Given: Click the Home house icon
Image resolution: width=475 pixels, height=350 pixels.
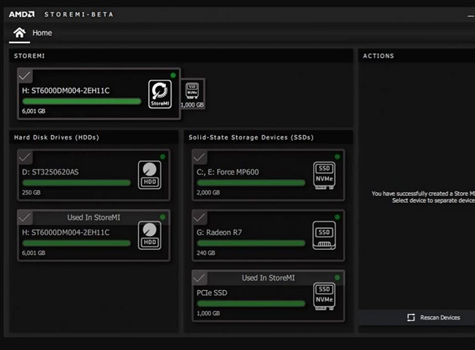Looking at the screenshot, I should click(20, 32).
